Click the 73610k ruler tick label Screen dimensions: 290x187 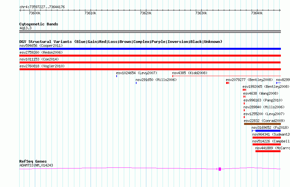click(90, 13)
